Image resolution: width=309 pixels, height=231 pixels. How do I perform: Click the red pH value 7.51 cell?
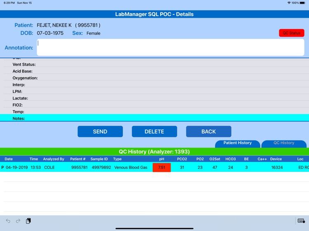(162, 167)
